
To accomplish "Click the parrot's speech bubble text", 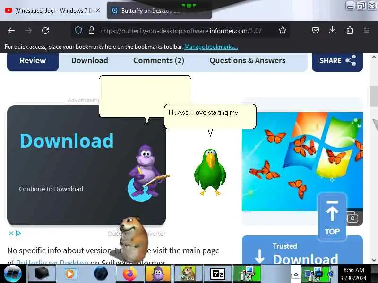I will (x=204, y=113).
